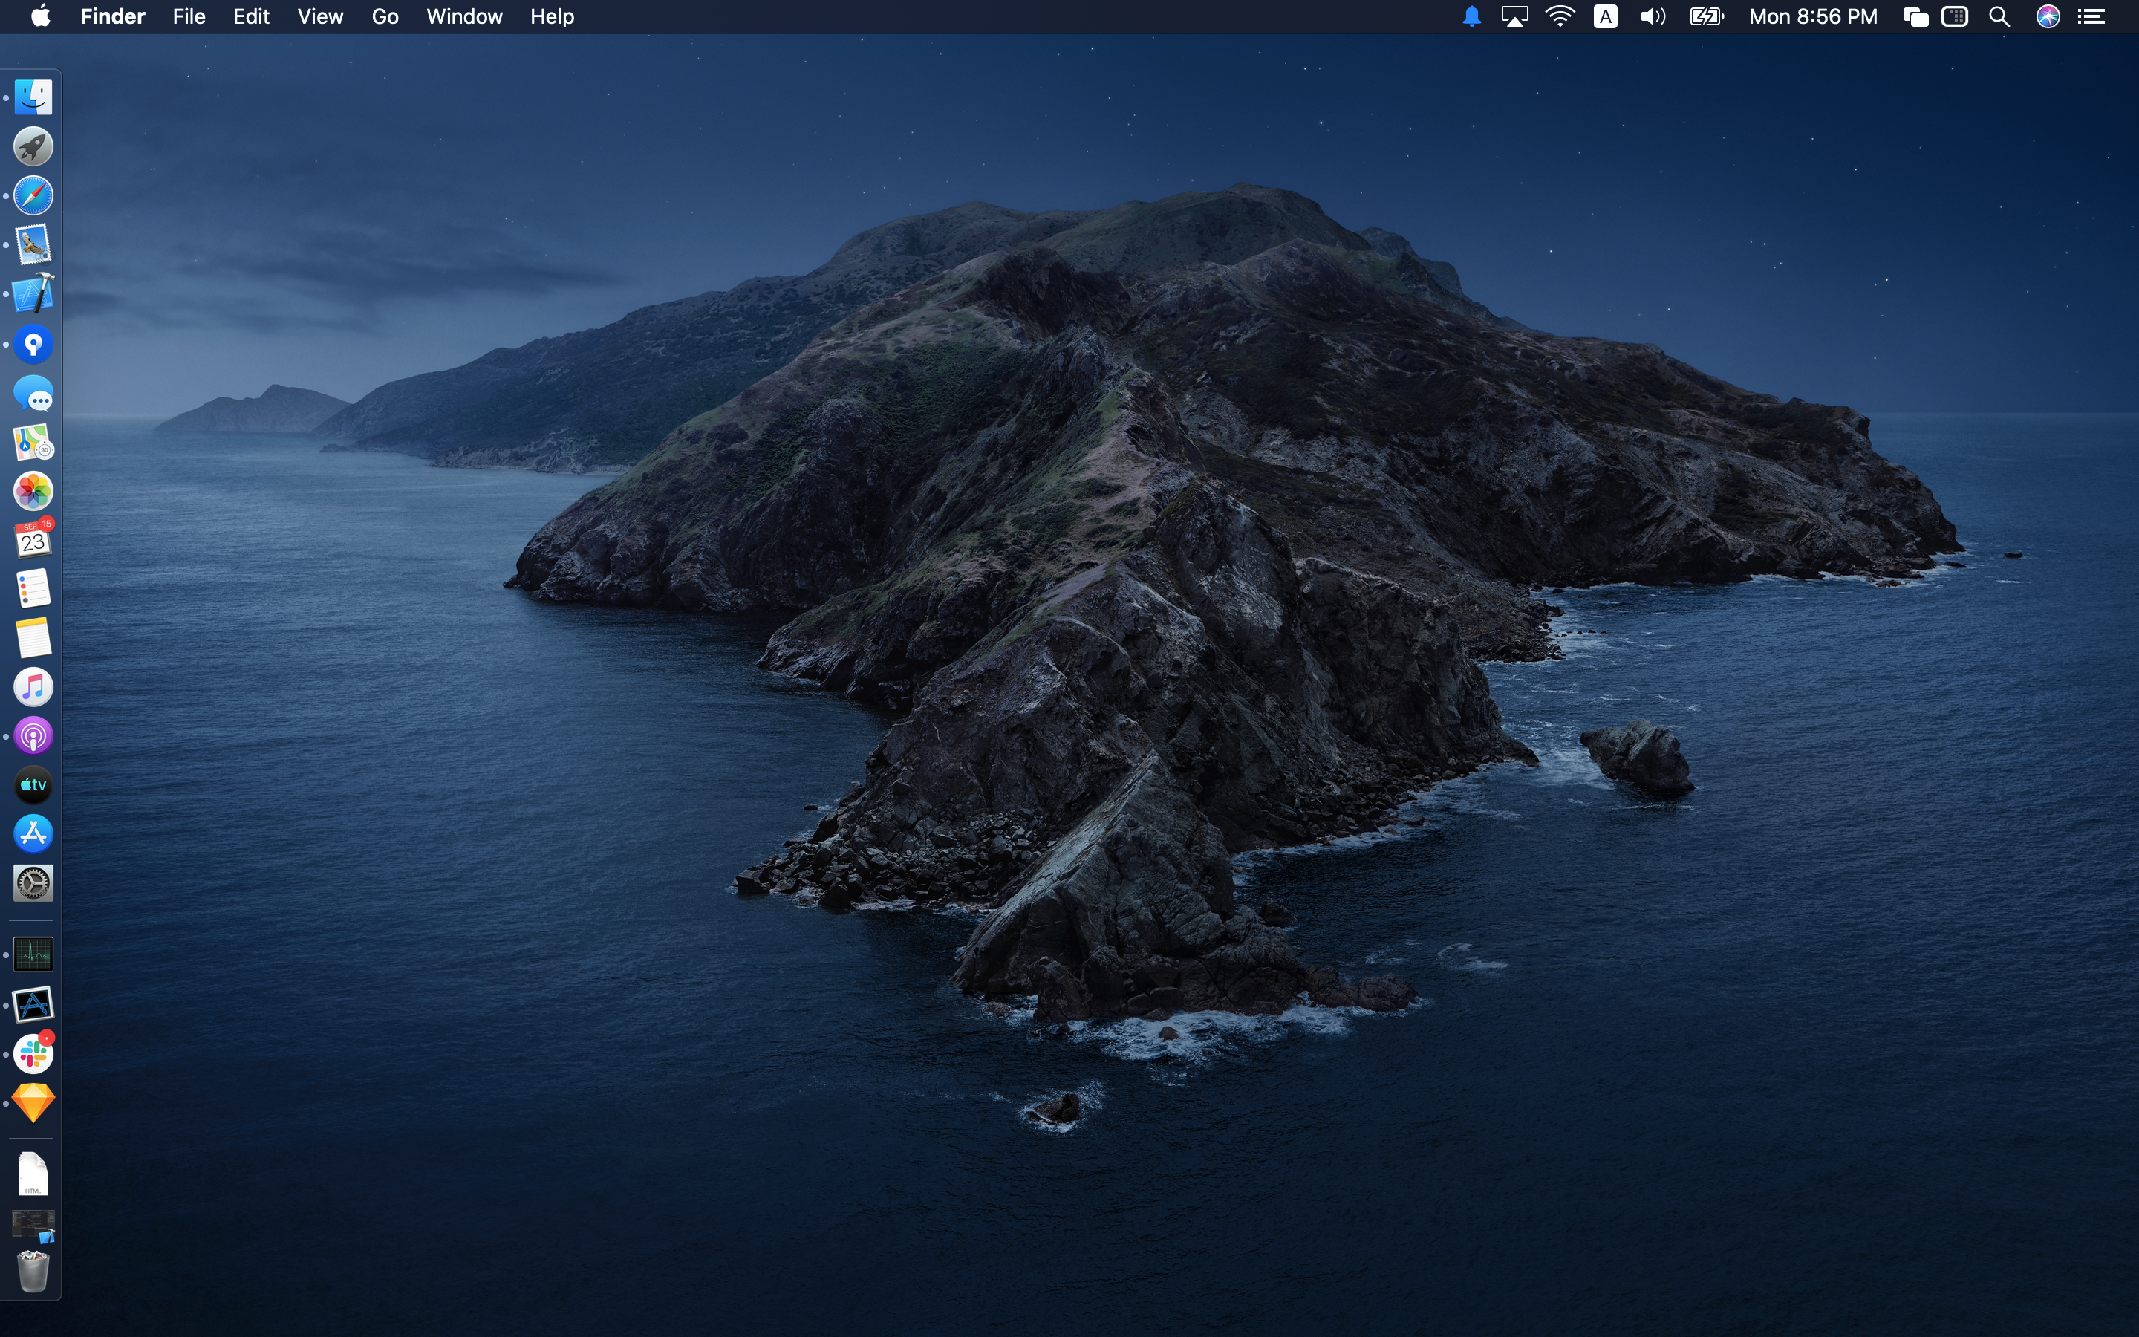Open the battery status menu

[x=1706, y=17]
